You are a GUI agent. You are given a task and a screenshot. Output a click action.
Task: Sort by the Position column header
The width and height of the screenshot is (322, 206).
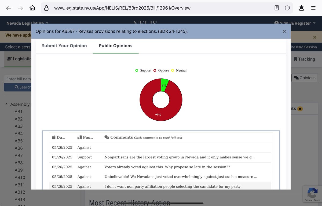click(85, 138)
